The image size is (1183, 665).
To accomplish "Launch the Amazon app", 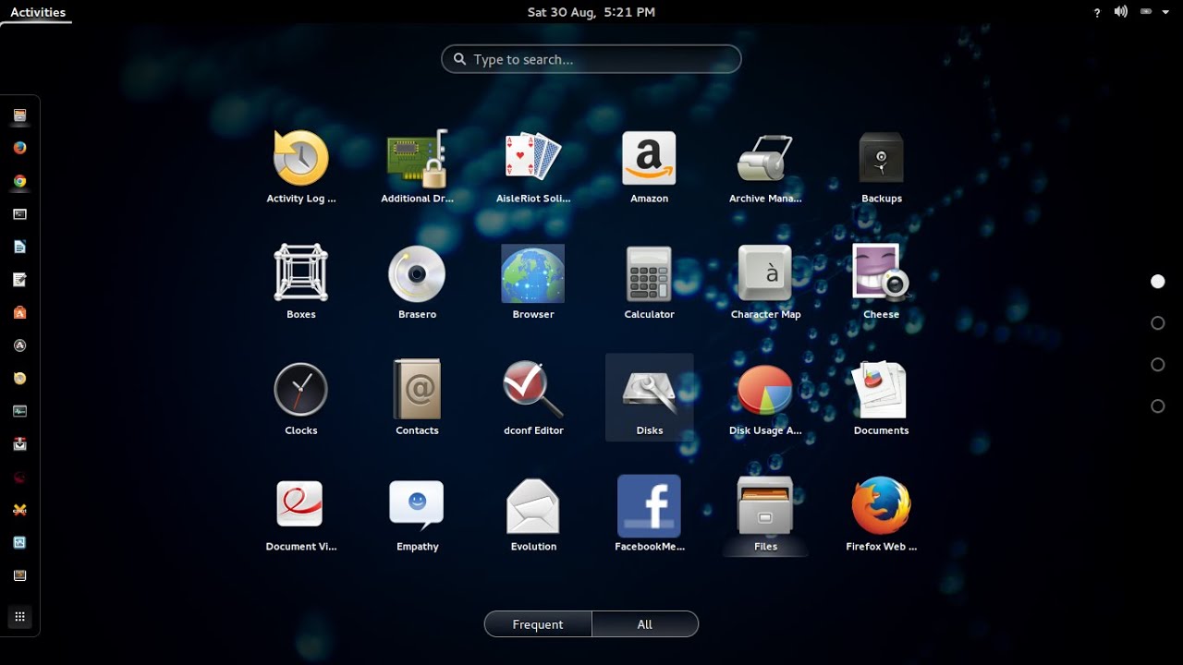I will pyautogui.click(x=649, y=167).
